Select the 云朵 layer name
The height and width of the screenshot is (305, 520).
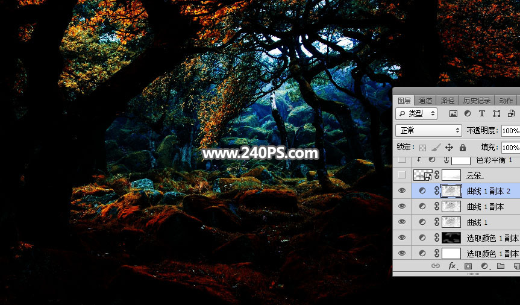pos(475,175)
